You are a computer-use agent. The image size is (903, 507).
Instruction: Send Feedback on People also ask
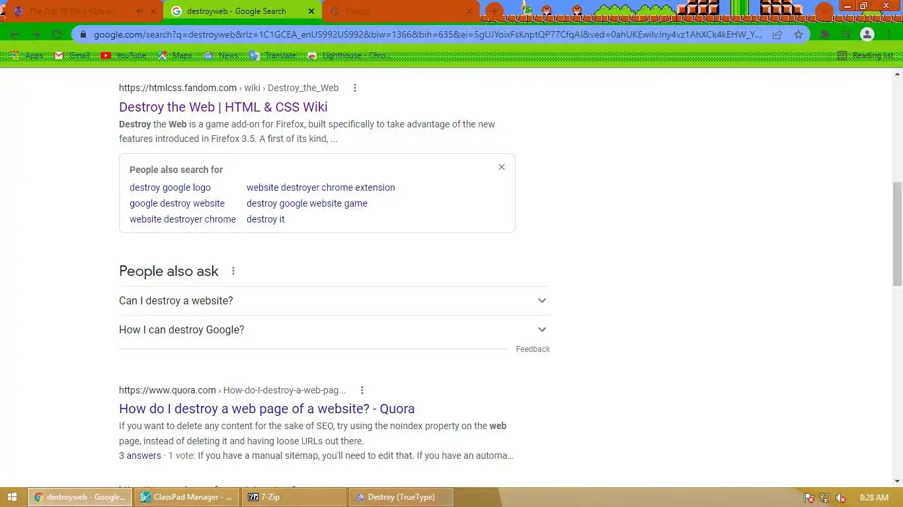[533, 349]
